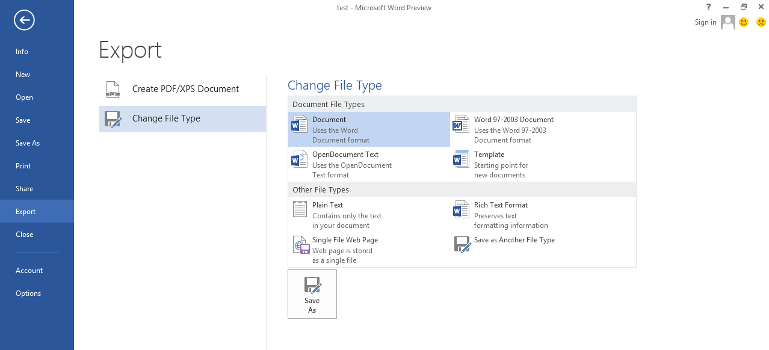Click the "Preserves text formatting information" description
Viewport: 769px width, 350px height.
pyautogui.click(x=511, y=221)
